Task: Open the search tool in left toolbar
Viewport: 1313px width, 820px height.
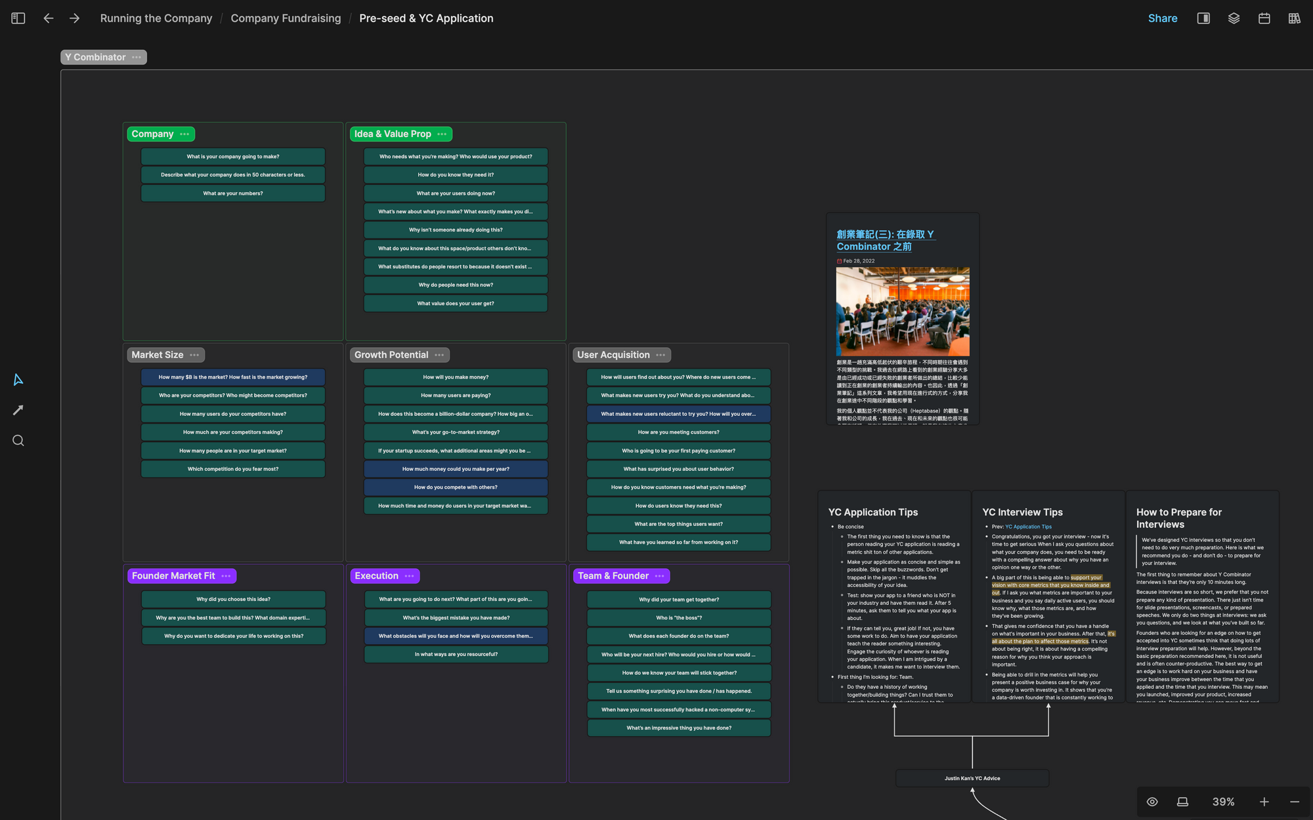Action: point(18,441)
